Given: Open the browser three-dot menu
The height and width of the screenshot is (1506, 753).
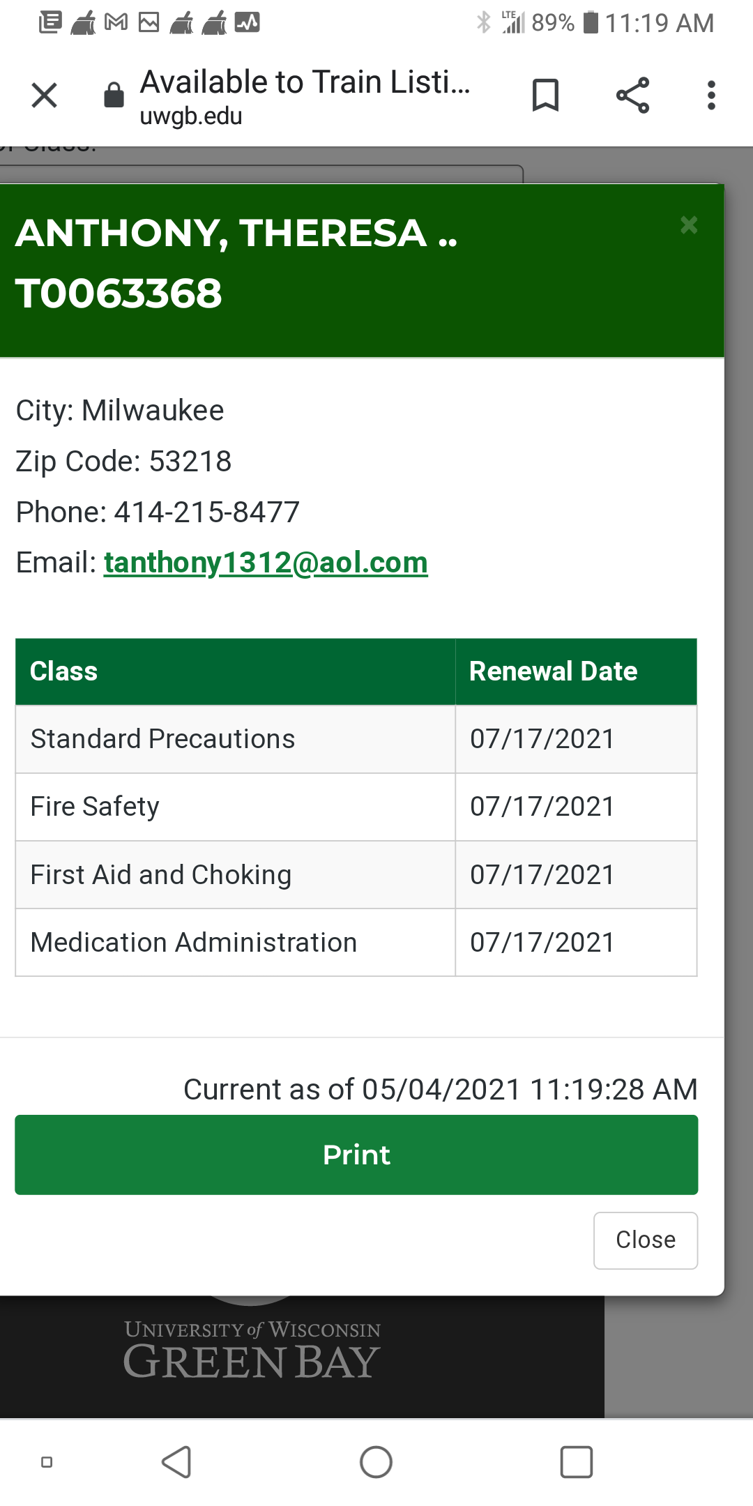Looking at the screenshot, I should (711, 96).
